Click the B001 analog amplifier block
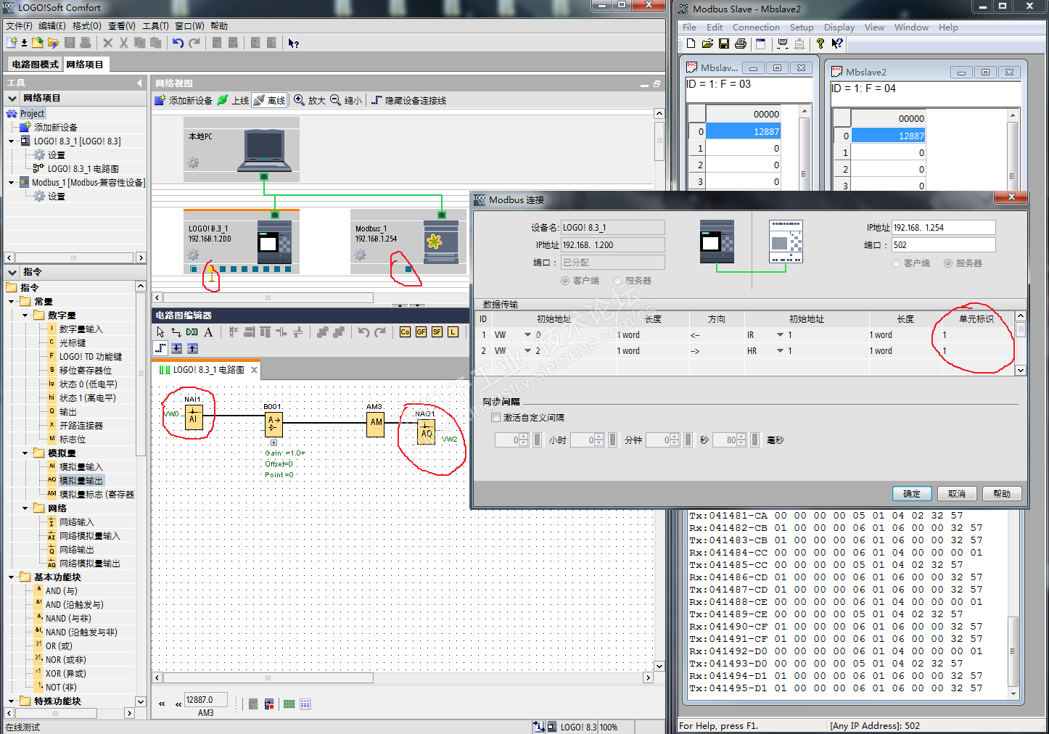The width and height of the screenshot is (1049, 734). click(x=273, y=424)
